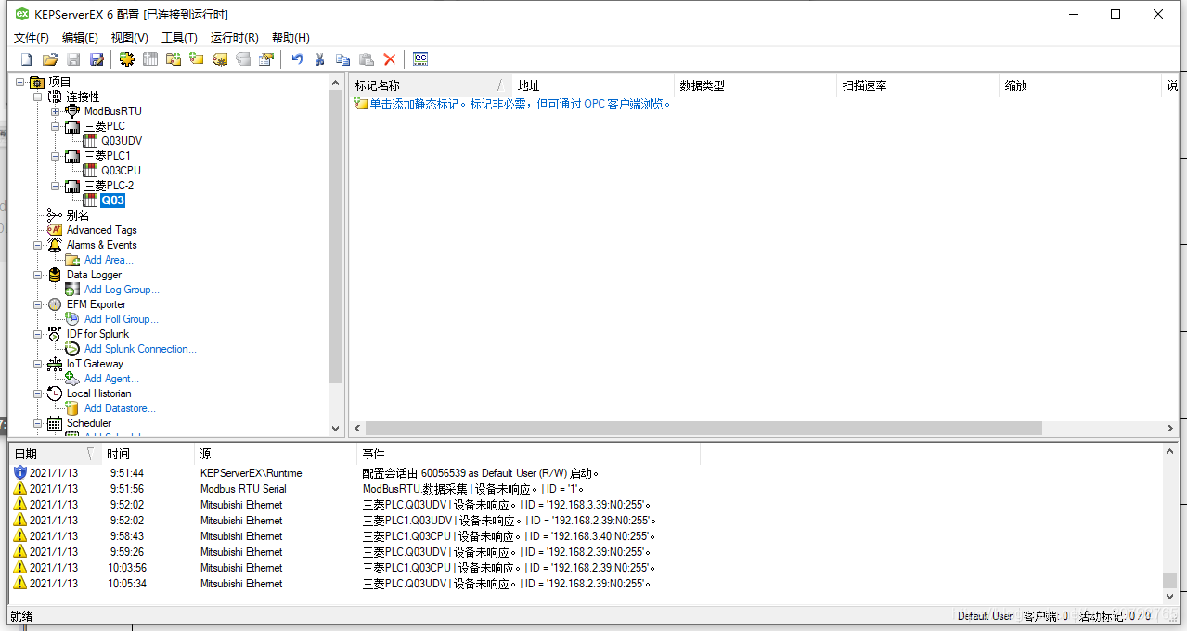The height and width of the screenshot is (631, 1187).
Task: Click the Copy toolbar icon
Action: [343, 59]
